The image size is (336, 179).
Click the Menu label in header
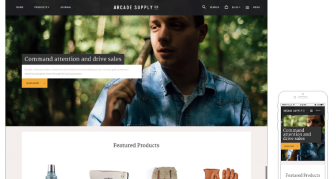[x=256, y=8]
